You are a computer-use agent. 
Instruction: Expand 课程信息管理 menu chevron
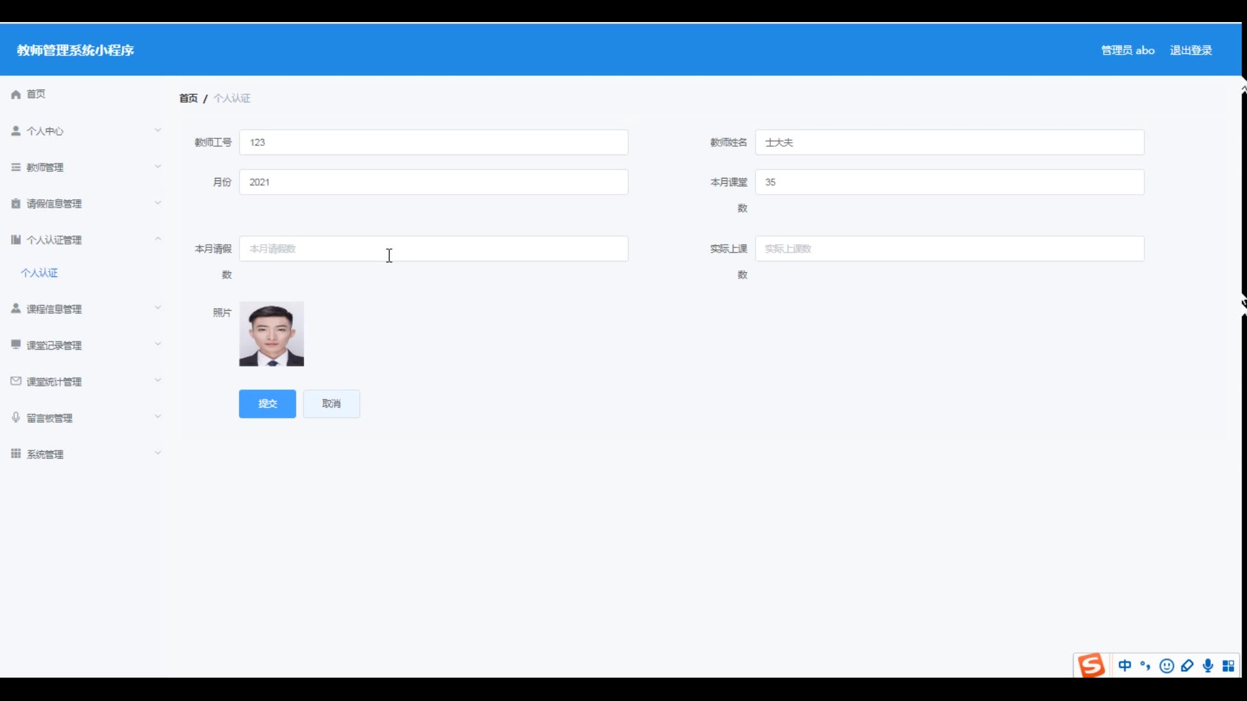coord(158,308)
